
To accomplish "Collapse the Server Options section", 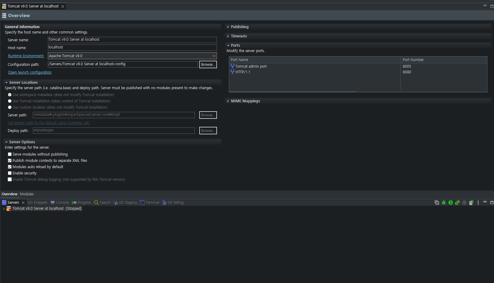I will tap(6, 142).
